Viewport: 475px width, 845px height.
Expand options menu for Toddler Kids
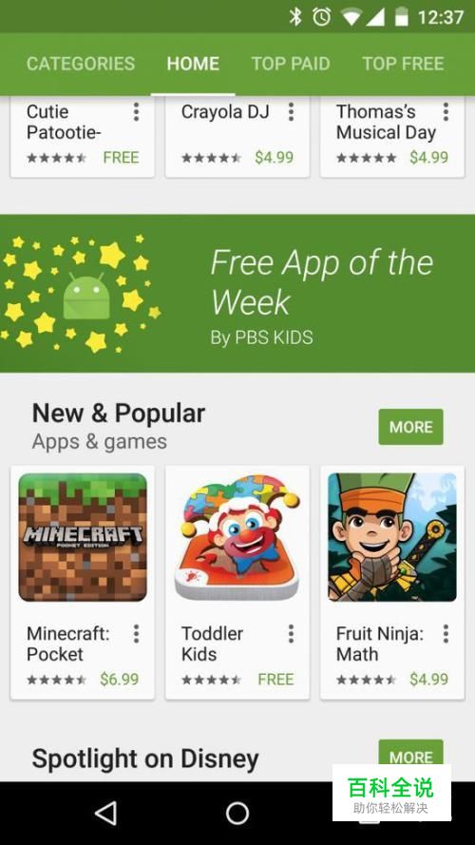(x=291, y=634)
